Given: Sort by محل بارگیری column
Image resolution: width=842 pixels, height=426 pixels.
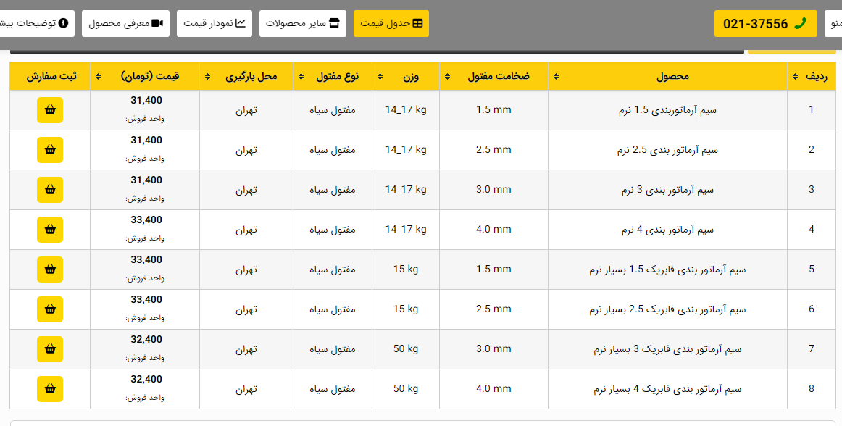Looking at the screenshot, I should point(207,76).
